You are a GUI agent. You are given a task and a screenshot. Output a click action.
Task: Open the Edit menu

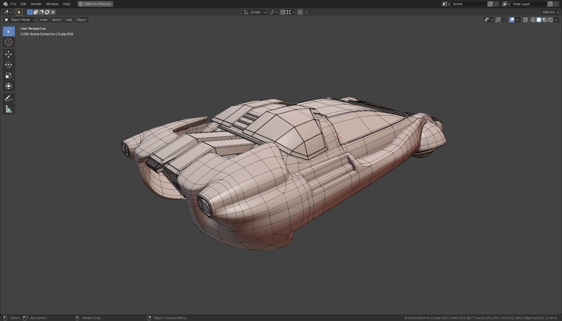[x=23, y=4]
